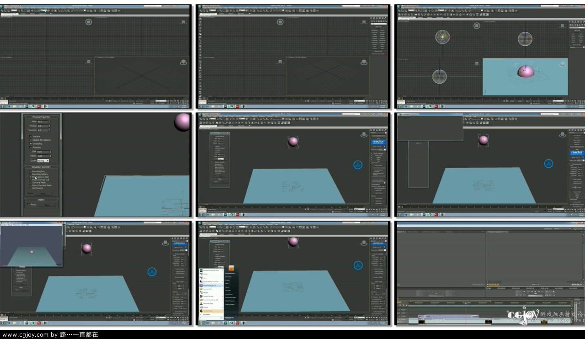Click the None button in Display rollout

click(47, 205)
